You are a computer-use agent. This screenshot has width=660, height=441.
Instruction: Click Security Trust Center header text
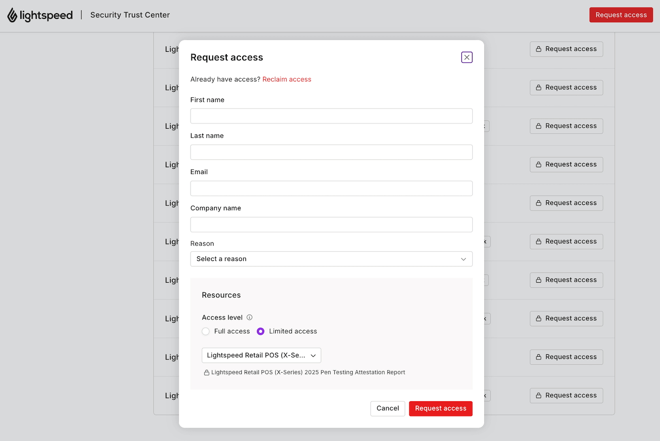click(130, 15)
